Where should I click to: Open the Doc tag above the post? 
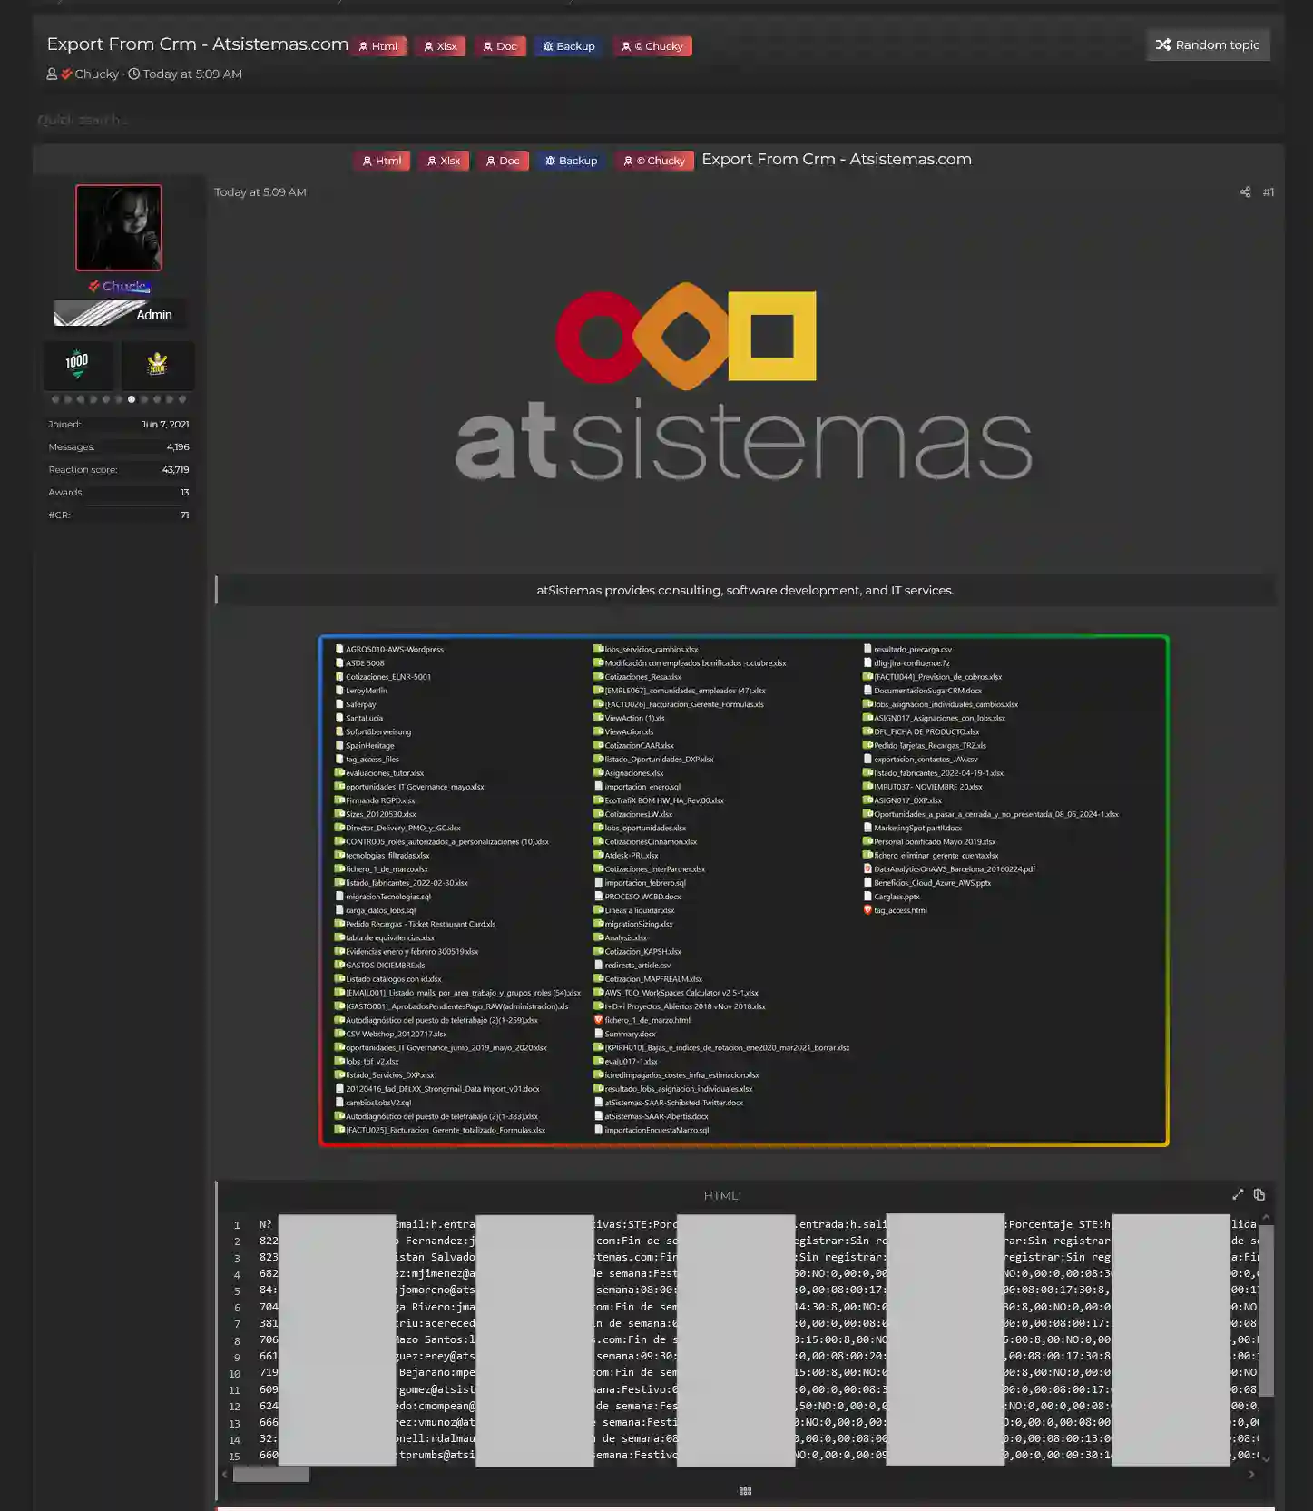pyautogui.click(x=503, y=161)
